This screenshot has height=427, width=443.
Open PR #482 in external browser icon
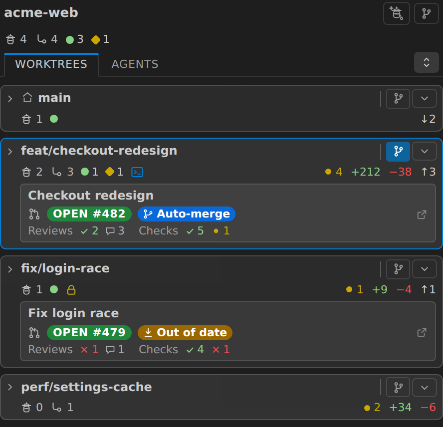[x=422, y=215]
